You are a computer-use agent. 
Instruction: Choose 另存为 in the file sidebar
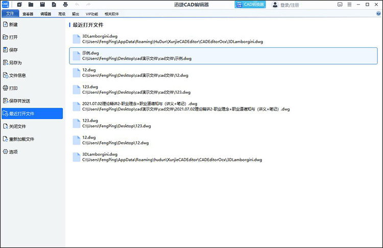click(x=32, y=63)
